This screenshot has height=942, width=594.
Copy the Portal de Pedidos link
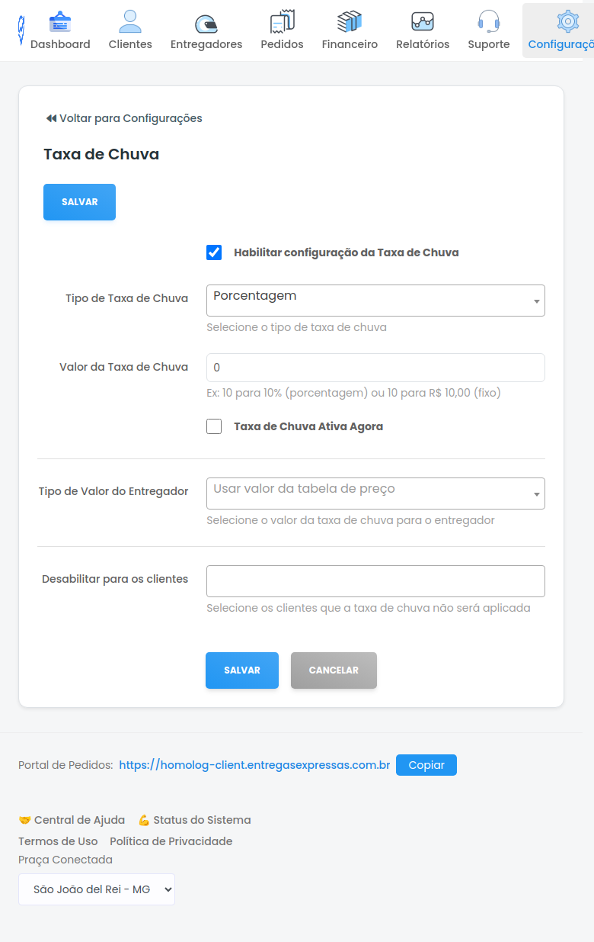pos(426,765)
